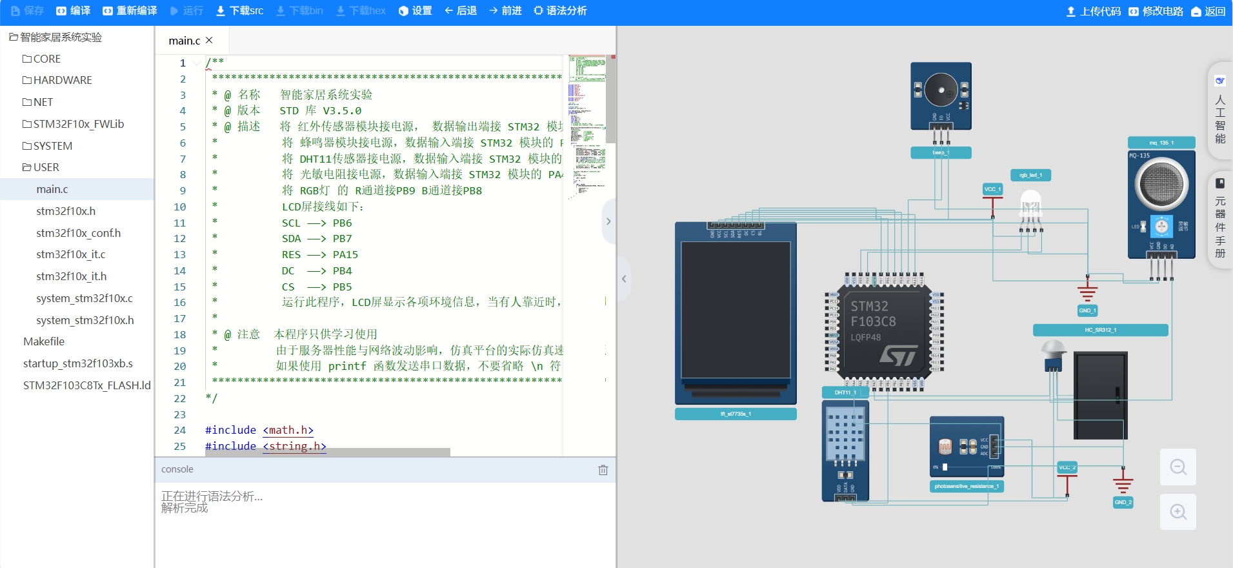Viewport: 1233px width, 568px height.
Task: Click the 保存 save toolbar button
Action: (x=27, y=11)
